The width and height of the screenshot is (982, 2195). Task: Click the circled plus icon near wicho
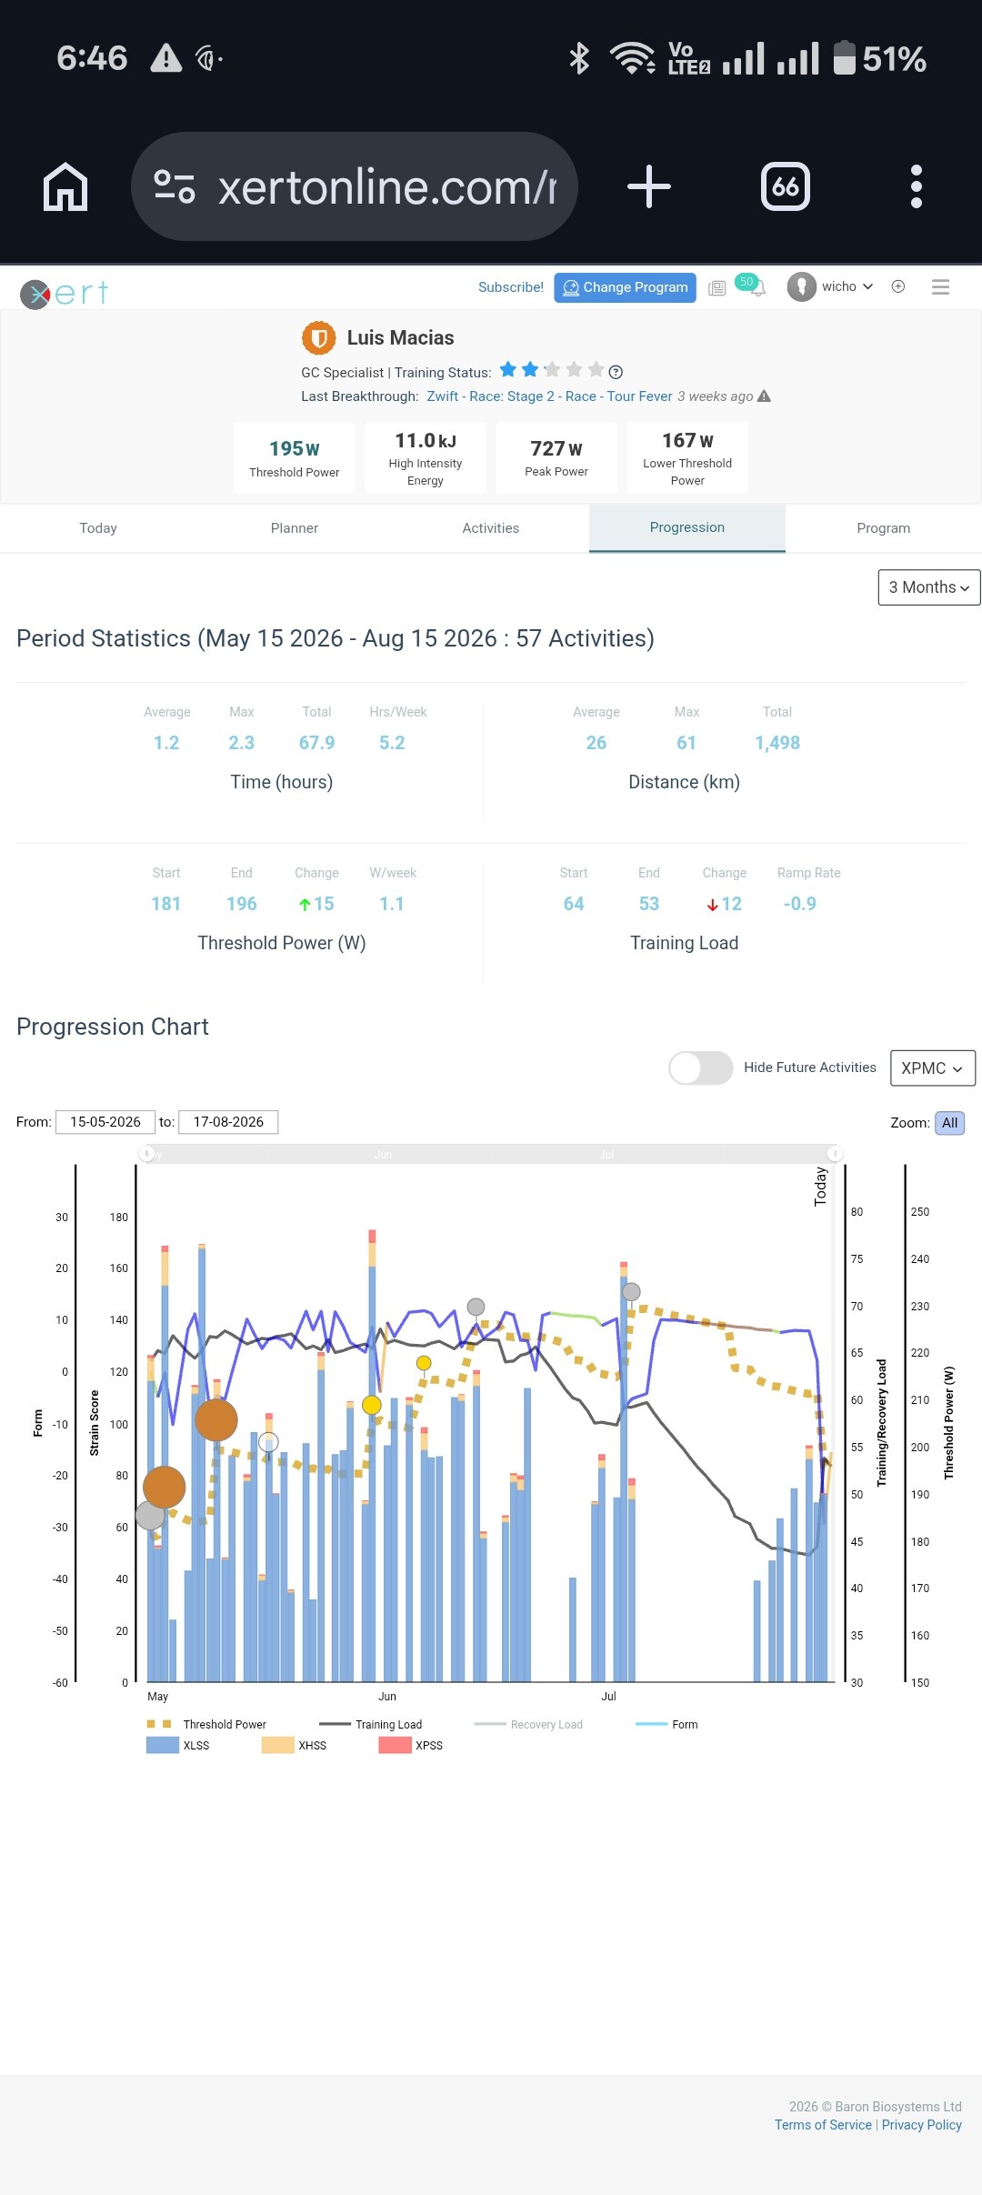coord(898,286)
